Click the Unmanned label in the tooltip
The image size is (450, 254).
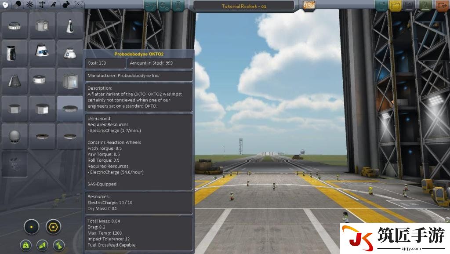pos(99,119)
